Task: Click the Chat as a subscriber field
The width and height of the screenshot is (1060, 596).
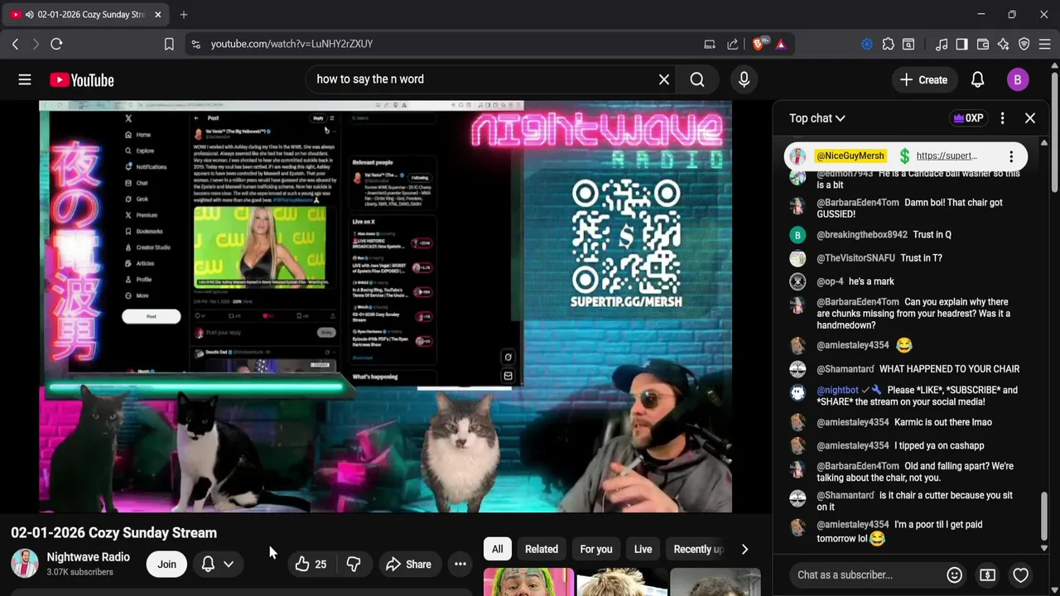Action: (868, 574)
